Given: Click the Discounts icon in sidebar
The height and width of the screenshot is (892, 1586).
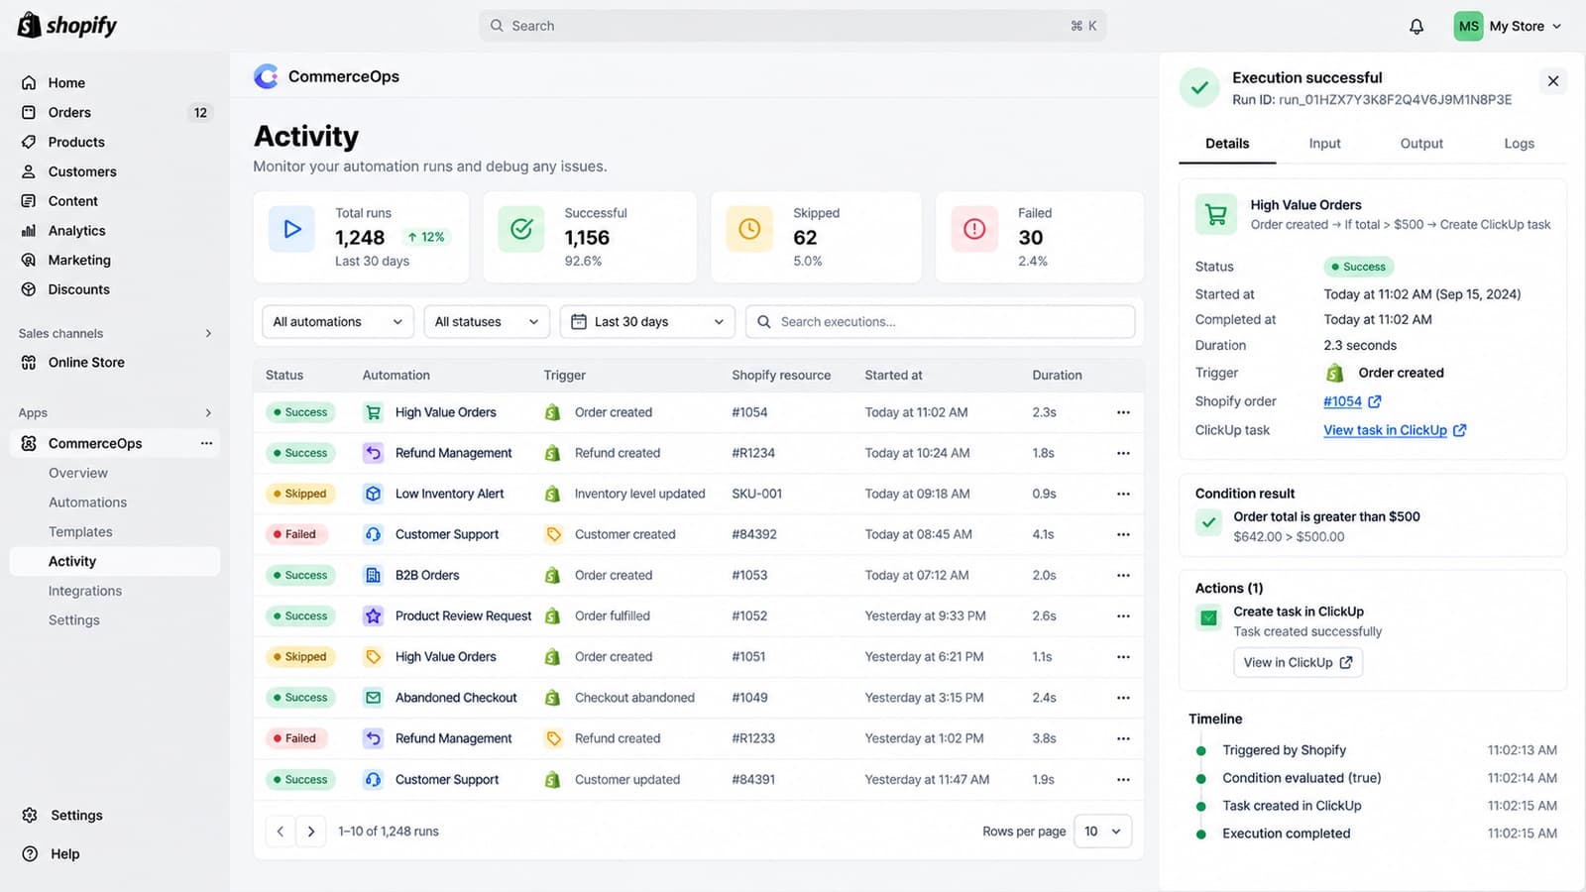Looking at the screenshot, I should (x=29, y=289).
